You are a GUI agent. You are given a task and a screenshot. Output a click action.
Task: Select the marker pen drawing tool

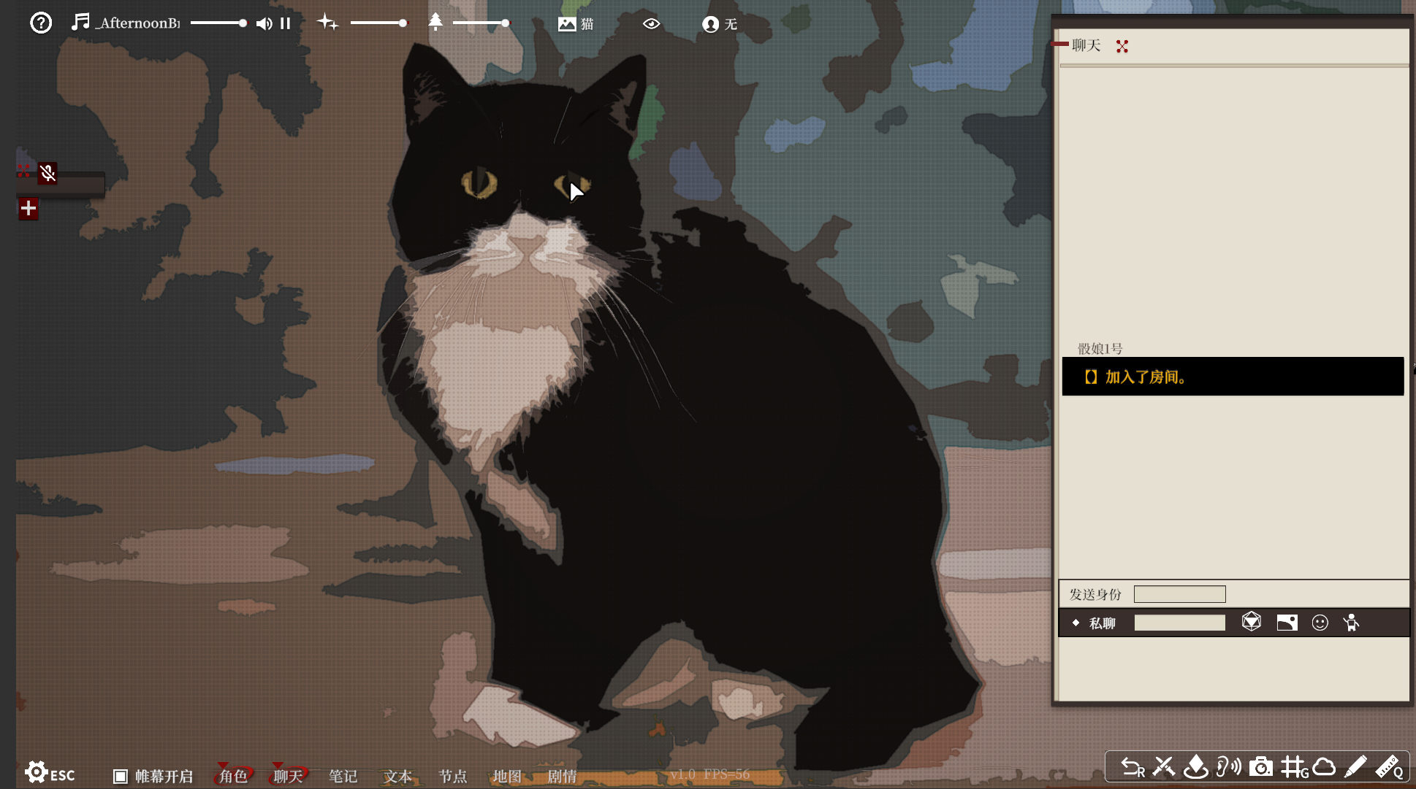click(x=1355, y=767)
